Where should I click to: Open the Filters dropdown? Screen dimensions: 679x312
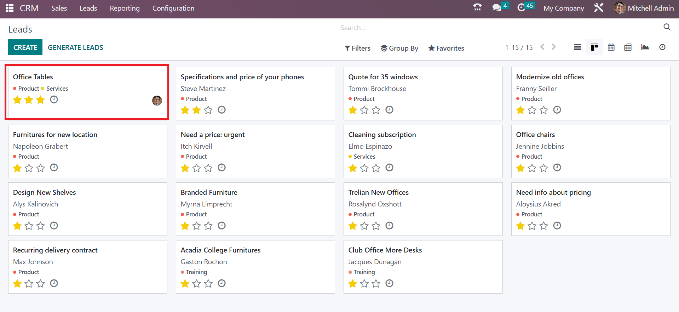[357, 48]
